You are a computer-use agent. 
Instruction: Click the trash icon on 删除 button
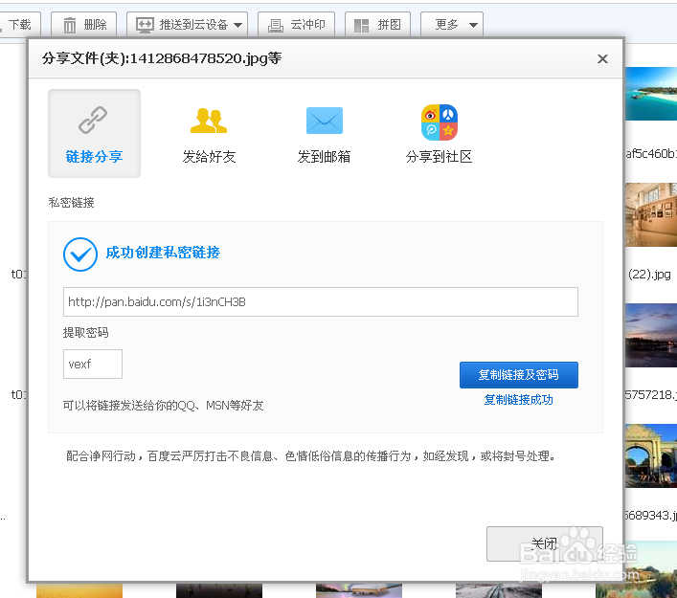click(x=70, y=25)
